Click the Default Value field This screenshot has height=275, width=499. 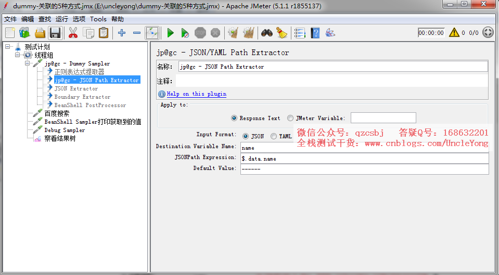tap(364, 169)
